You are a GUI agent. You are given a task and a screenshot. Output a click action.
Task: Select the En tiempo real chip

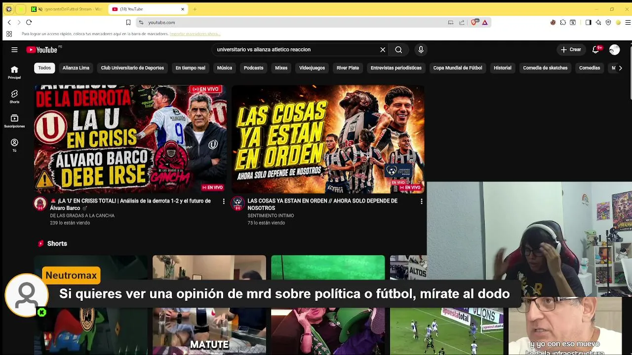click(x=190, y=68)
